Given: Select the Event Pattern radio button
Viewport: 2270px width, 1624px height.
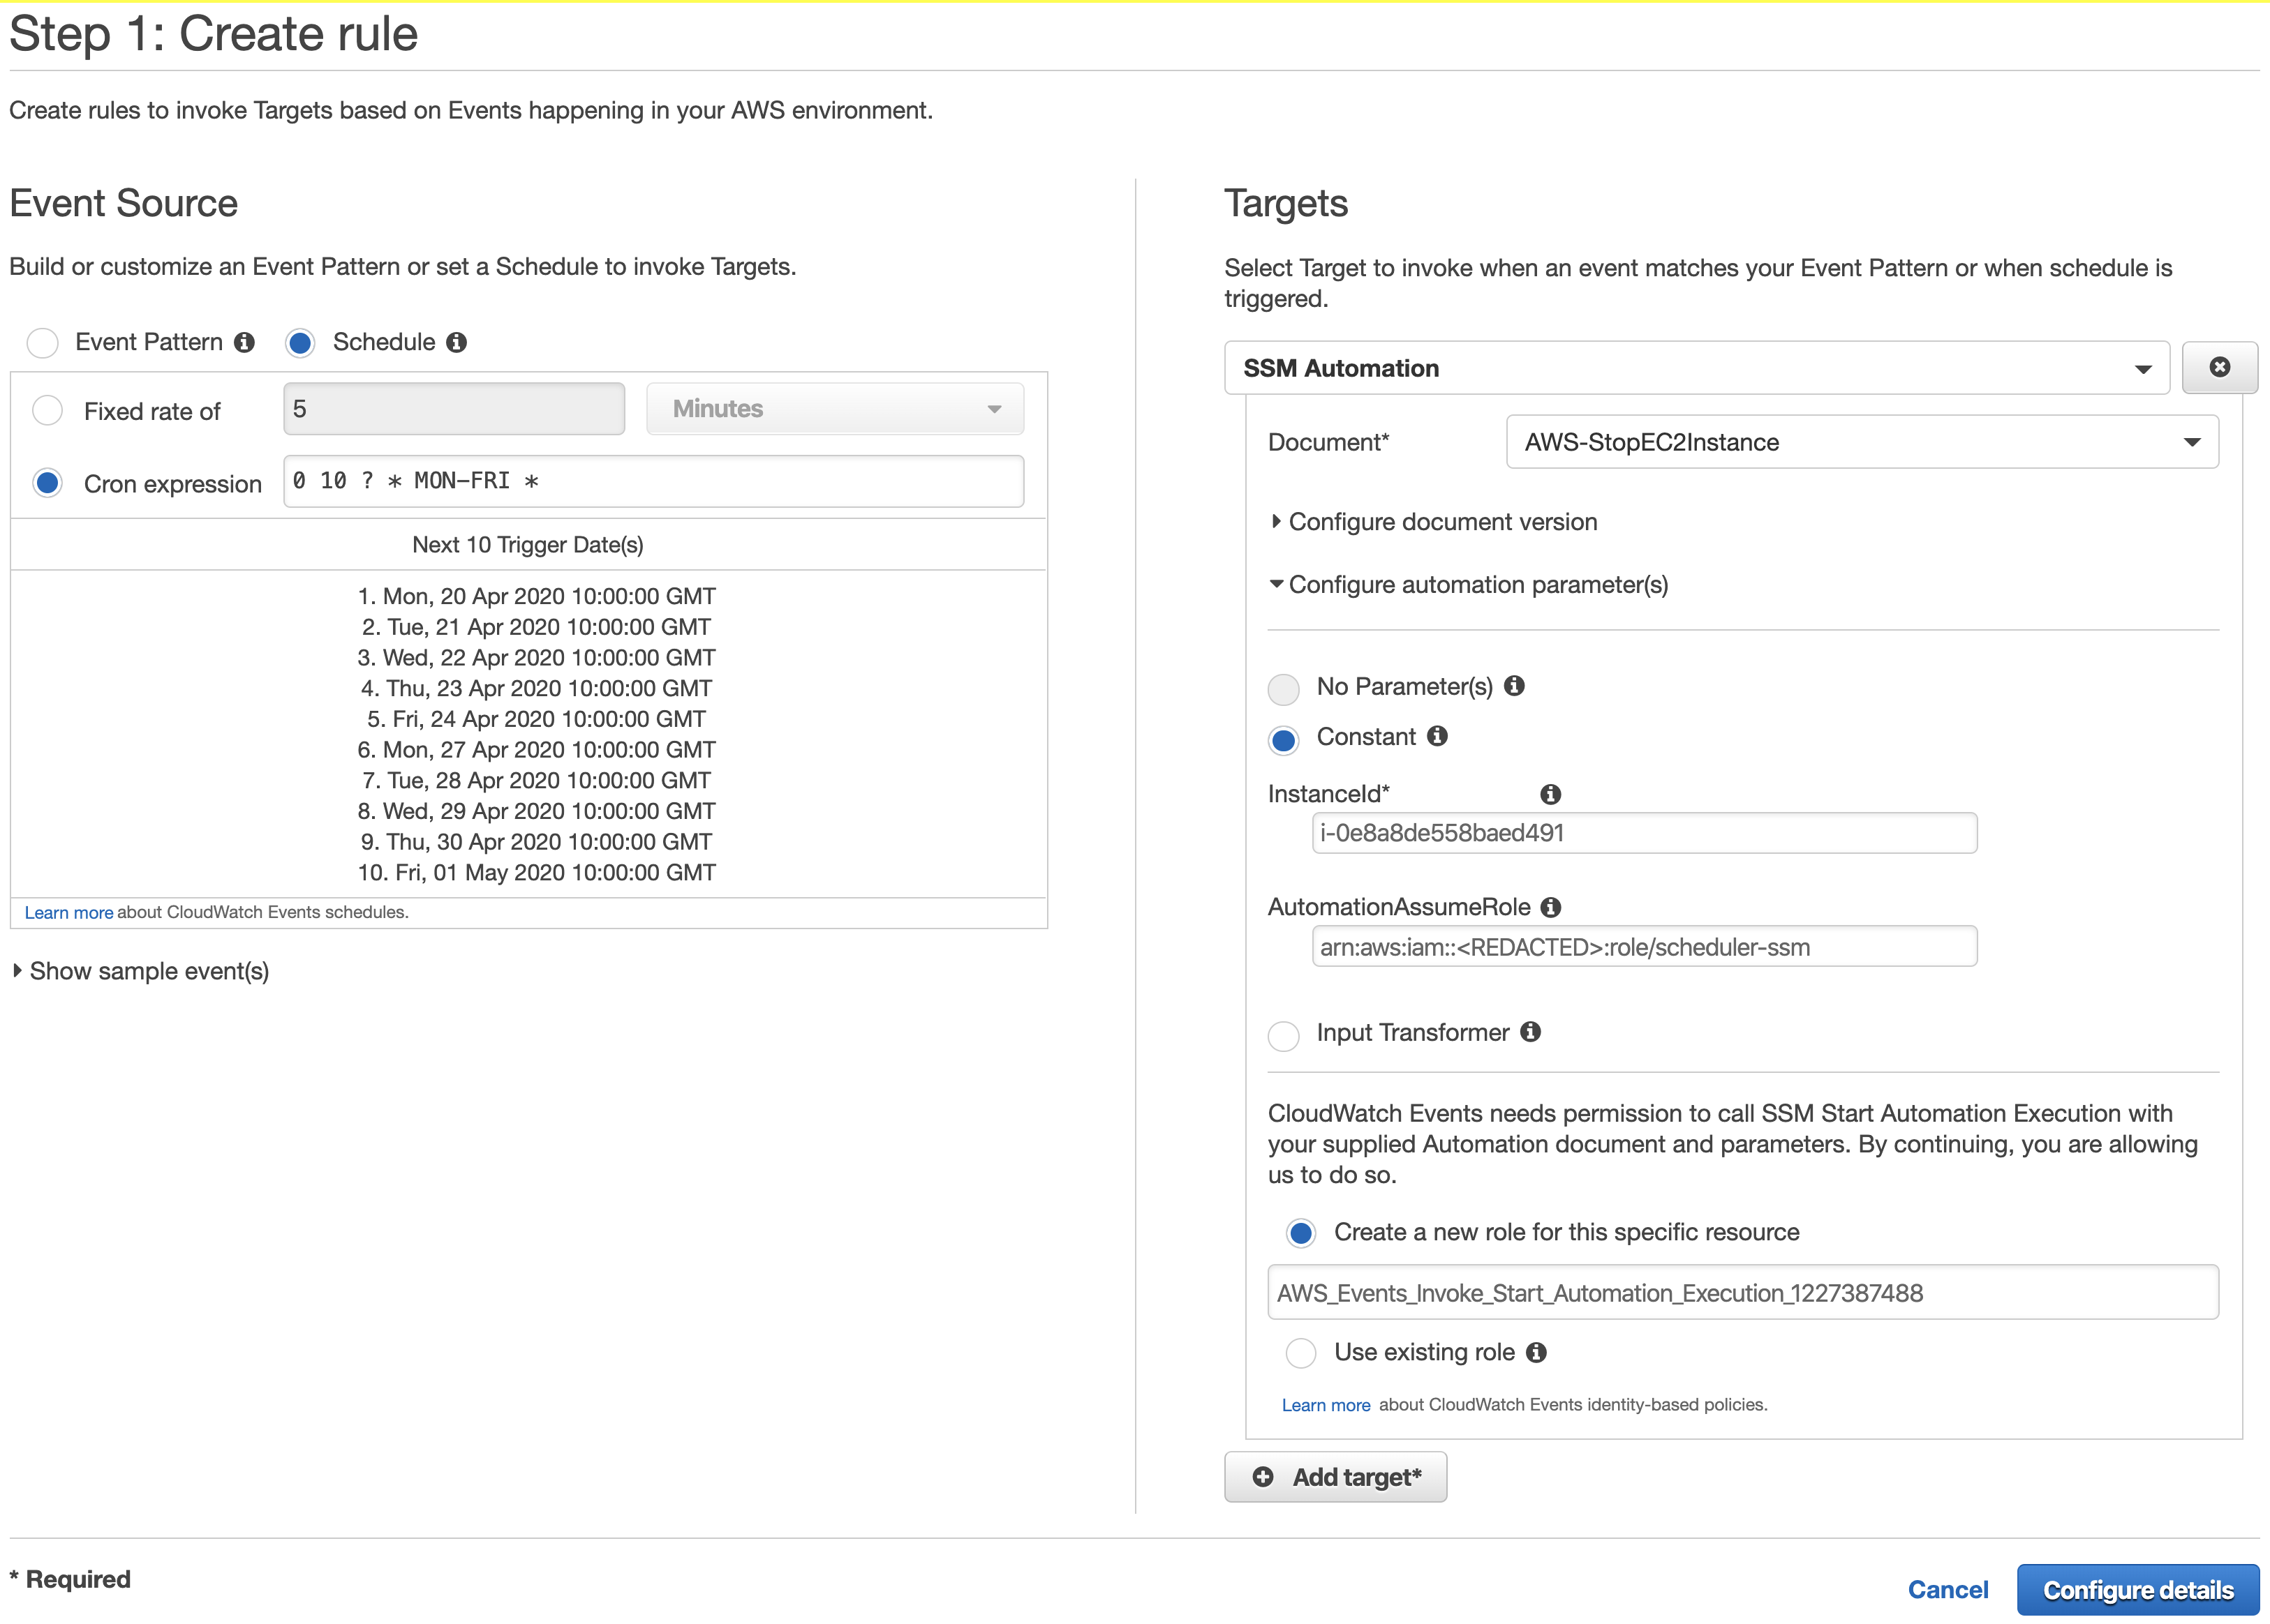Looking at the screenshot, I should click(47, 341).
